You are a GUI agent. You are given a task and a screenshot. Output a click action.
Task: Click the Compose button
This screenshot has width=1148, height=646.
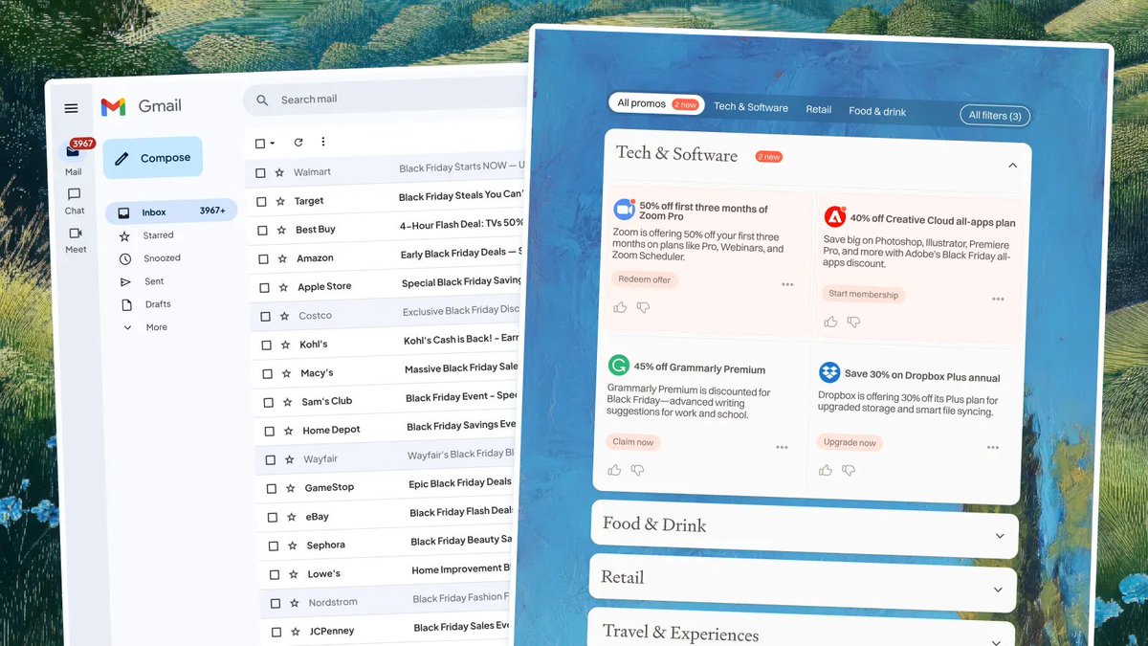pos(153,158)
